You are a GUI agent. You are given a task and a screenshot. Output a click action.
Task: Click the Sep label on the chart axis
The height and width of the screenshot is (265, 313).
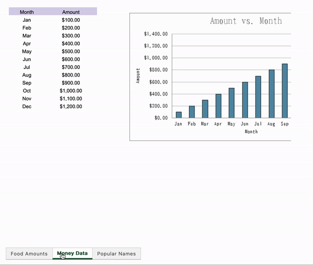pyautogui.click(x=285, y=124)
